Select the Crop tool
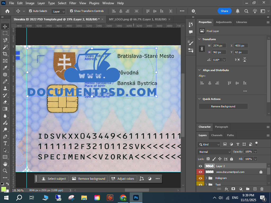The width and height of the screenshot is (271, 203). click(x=5, y=54)
